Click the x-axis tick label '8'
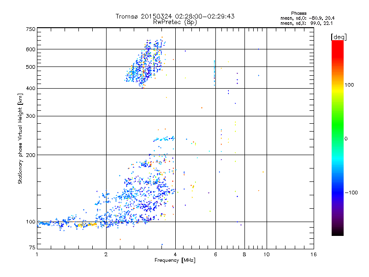 244,254
